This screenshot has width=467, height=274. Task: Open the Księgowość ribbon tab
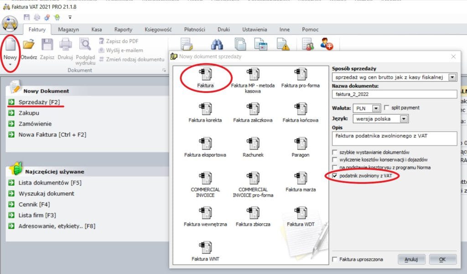158,30
